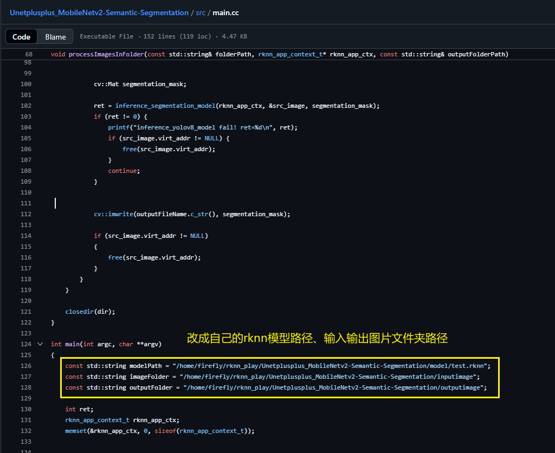Screen dimensions: 555x453
Task: Click cv::Mat segmentation_mask declaration
Action: [x=140, y=84]
